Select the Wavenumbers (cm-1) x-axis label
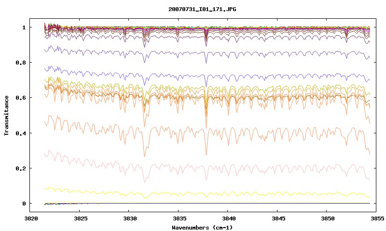 [x=202, y=228]
